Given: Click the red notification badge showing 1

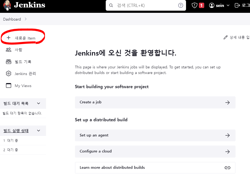Looking at the screenshot, I should (x=201, y=5).
